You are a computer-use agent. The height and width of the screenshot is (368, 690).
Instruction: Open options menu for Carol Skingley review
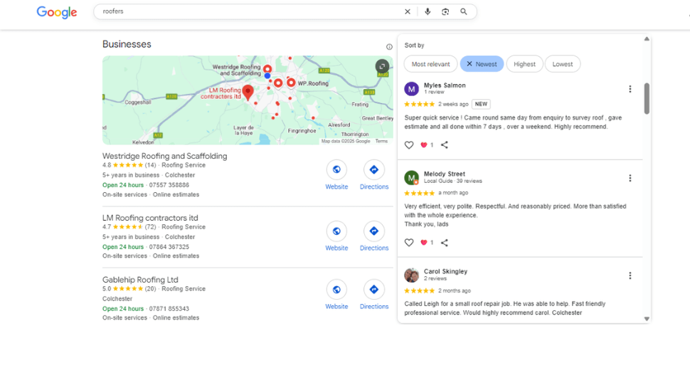pos(630,275)
